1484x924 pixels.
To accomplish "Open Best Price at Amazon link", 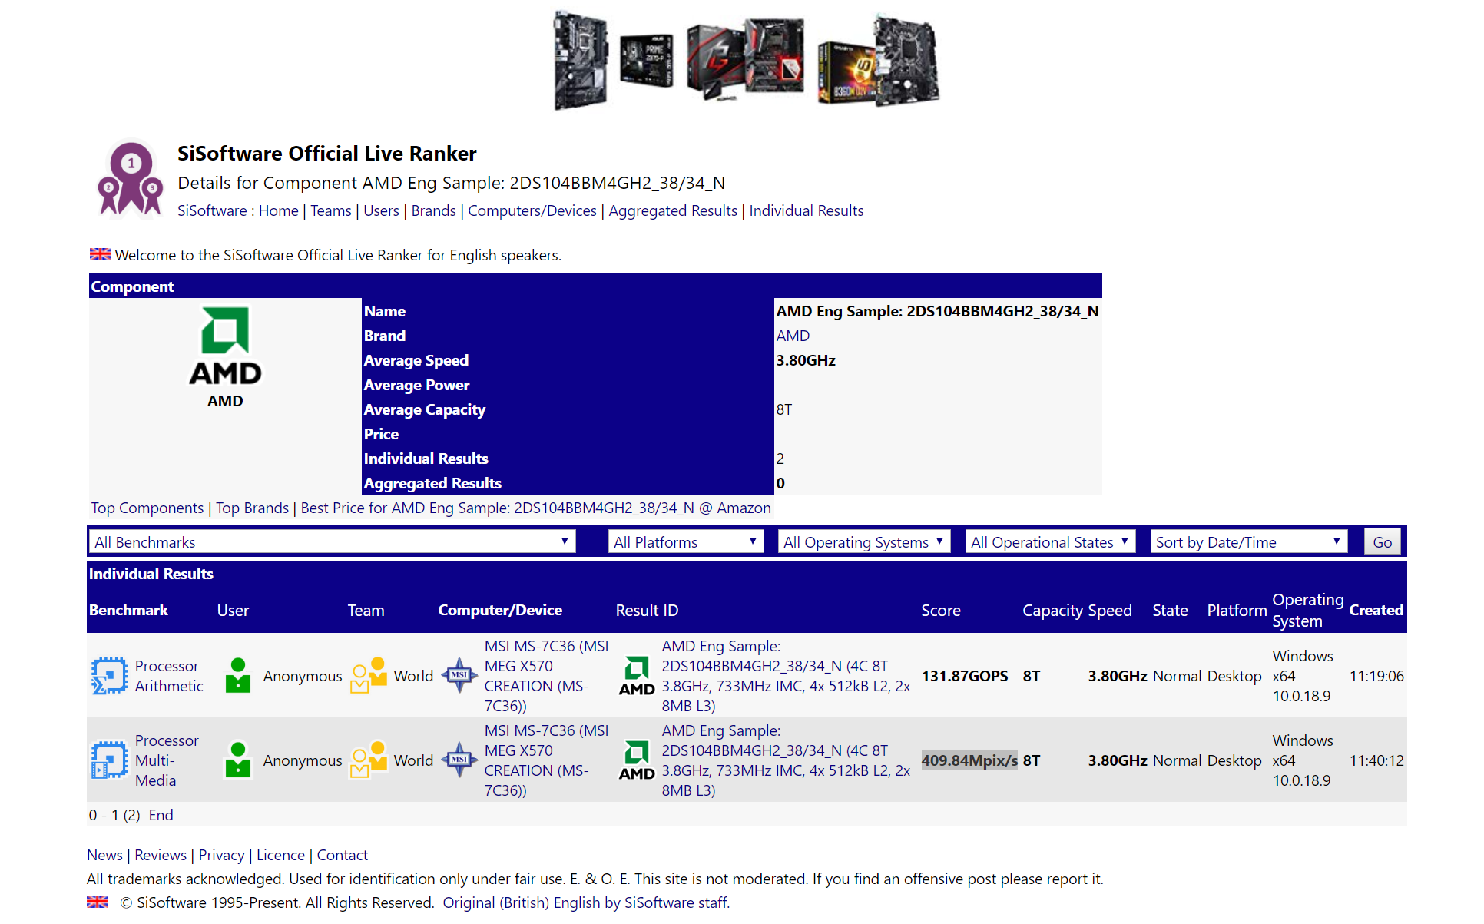I will pos(535,508).
